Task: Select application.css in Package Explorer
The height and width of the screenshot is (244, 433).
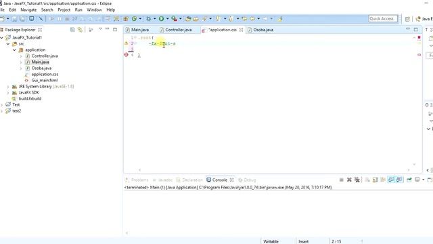Action: (45, 74)
